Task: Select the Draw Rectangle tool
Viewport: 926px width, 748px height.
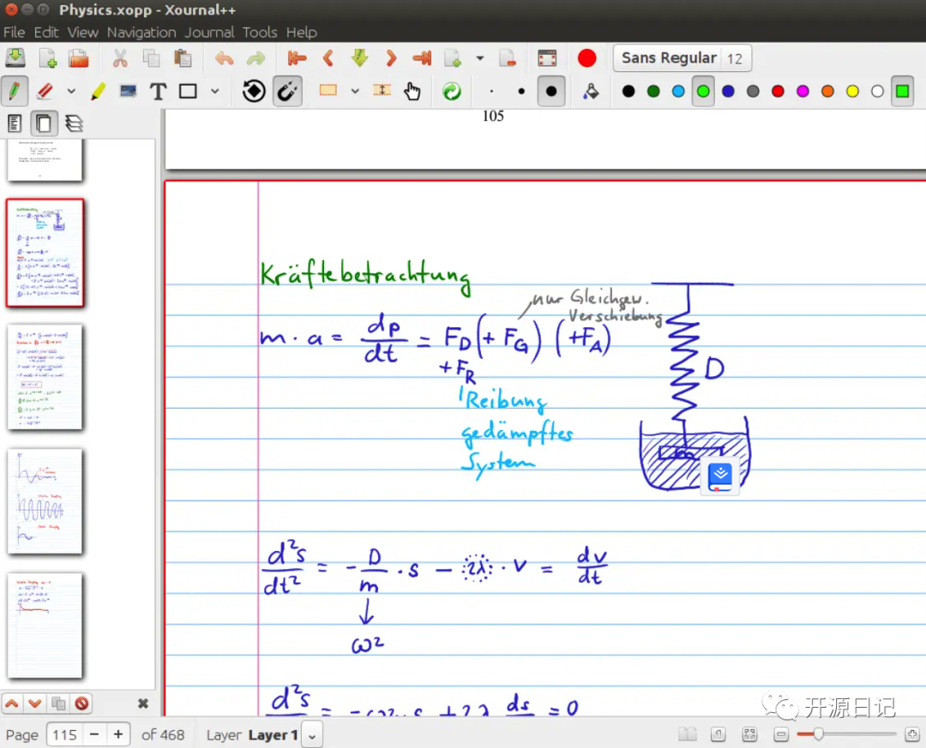Action: click(x=188, y=92)
